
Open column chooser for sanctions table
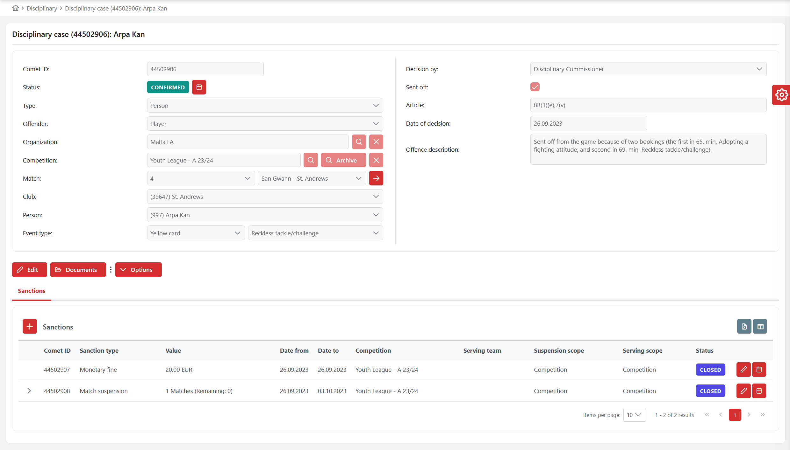tap(760, 327)
